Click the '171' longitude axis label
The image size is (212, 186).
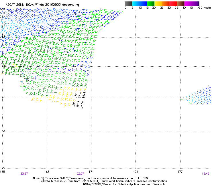click(x=91, y=172)
